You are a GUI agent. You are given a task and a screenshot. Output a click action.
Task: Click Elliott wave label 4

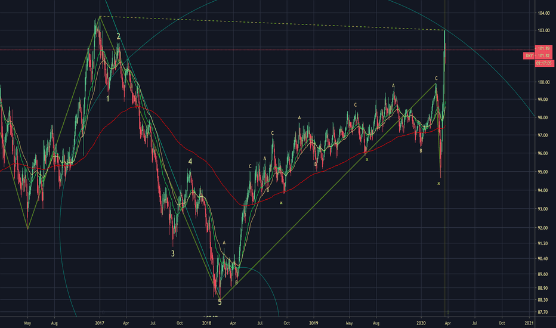190,162
